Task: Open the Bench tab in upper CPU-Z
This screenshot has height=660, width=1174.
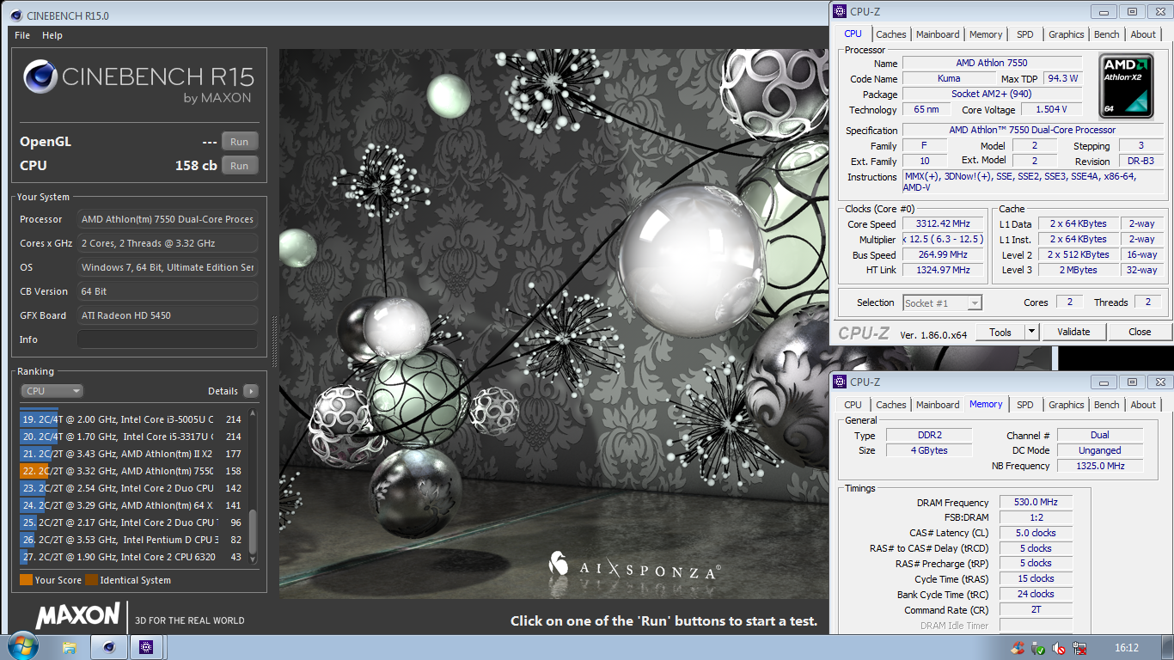Action: pyautogui.click(x=1106, y=34)
